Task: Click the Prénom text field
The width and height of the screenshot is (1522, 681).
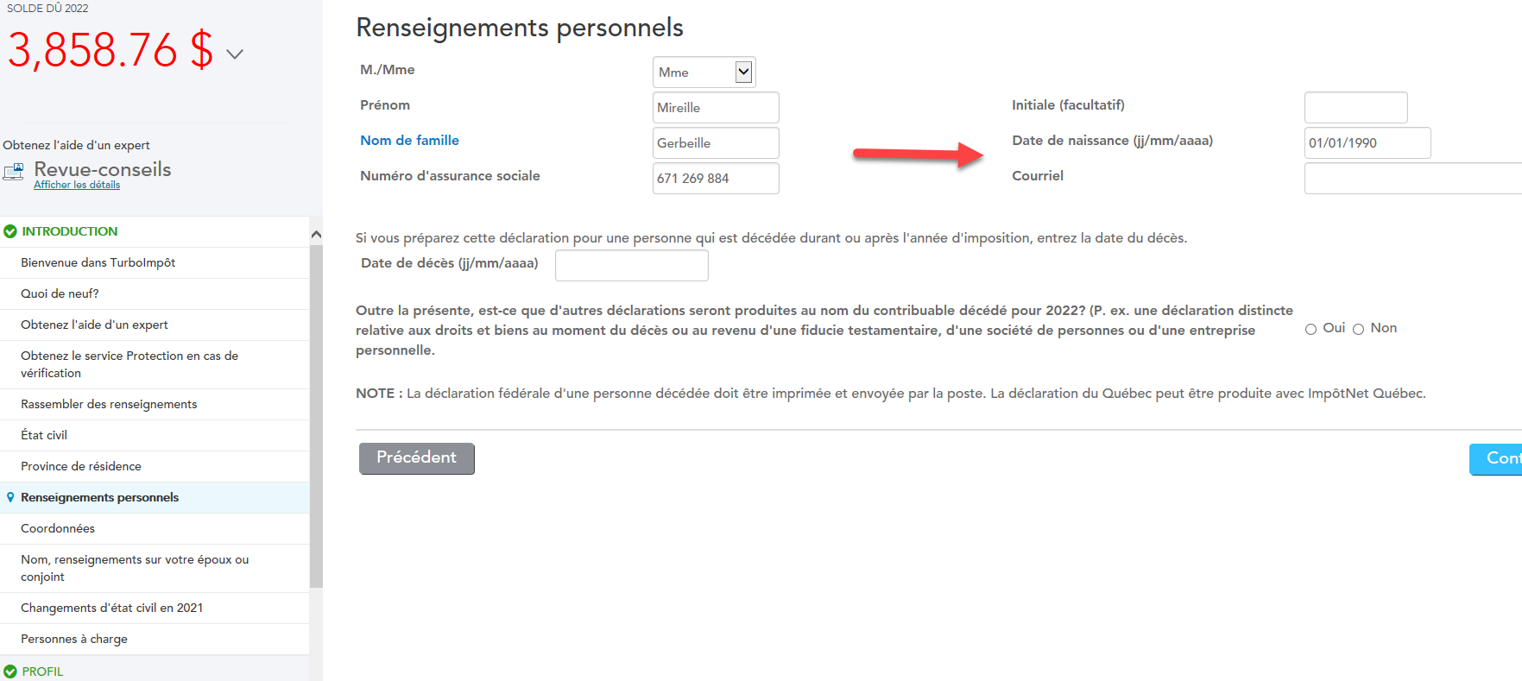Action: tap(715, 108)
